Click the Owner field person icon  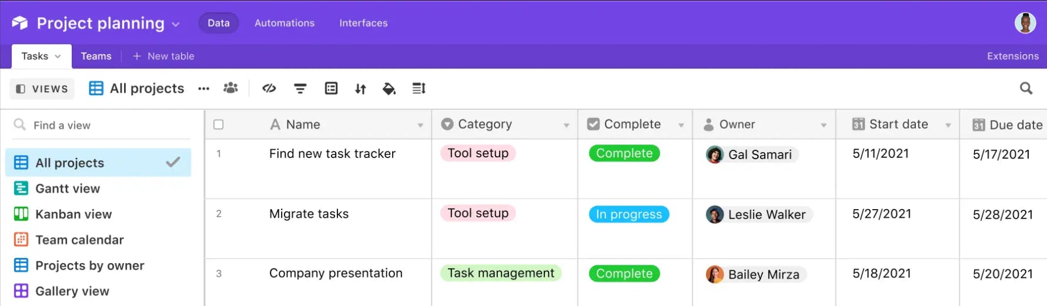708,125
